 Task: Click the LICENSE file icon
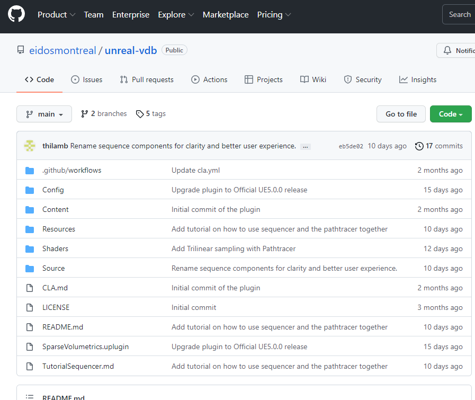pyautogui.click(x=30, y=308)
